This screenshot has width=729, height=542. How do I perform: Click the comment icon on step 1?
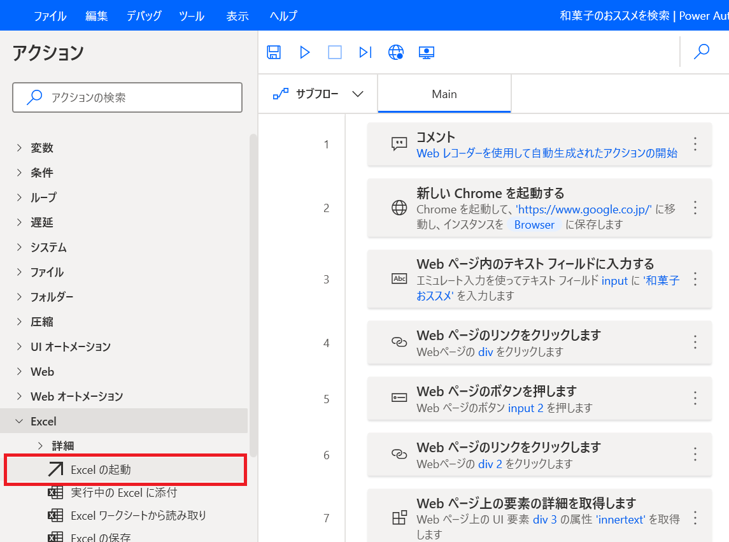click(x=399, y=144)
